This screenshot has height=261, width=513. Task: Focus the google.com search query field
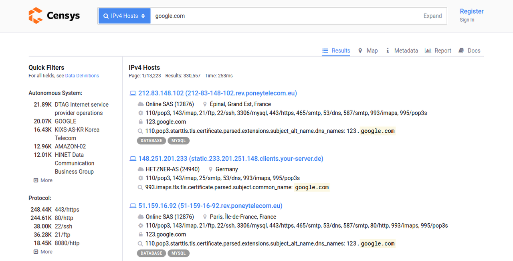(285, 16)
